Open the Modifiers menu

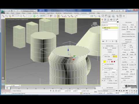tap(36, 13)
